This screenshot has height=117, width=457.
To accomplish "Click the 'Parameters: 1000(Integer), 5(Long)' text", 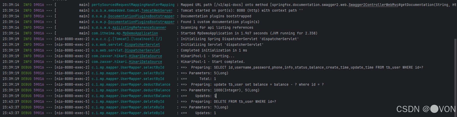I will (224, 90).
